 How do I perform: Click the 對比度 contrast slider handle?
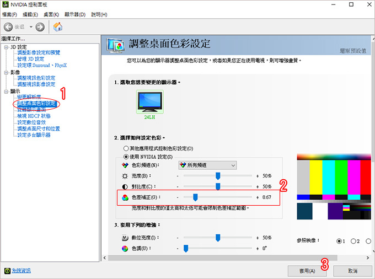[218, 186]
